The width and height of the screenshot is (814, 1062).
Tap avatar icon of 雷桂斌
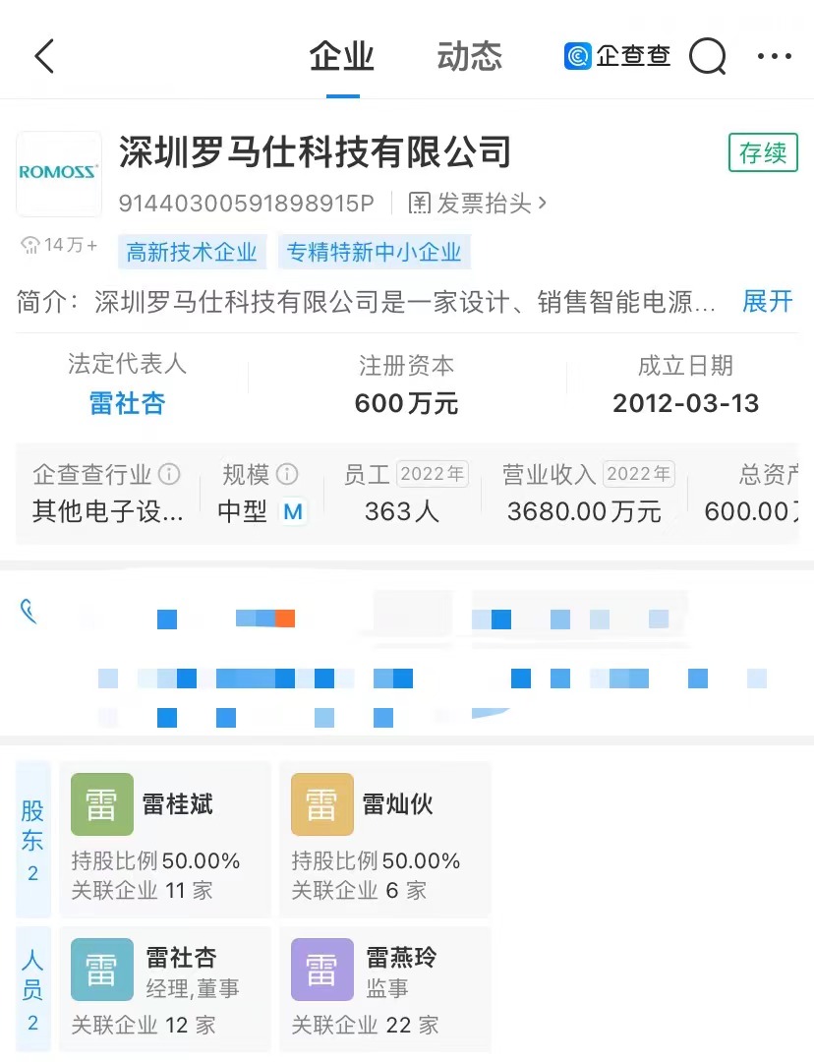[x=102, y=804]
